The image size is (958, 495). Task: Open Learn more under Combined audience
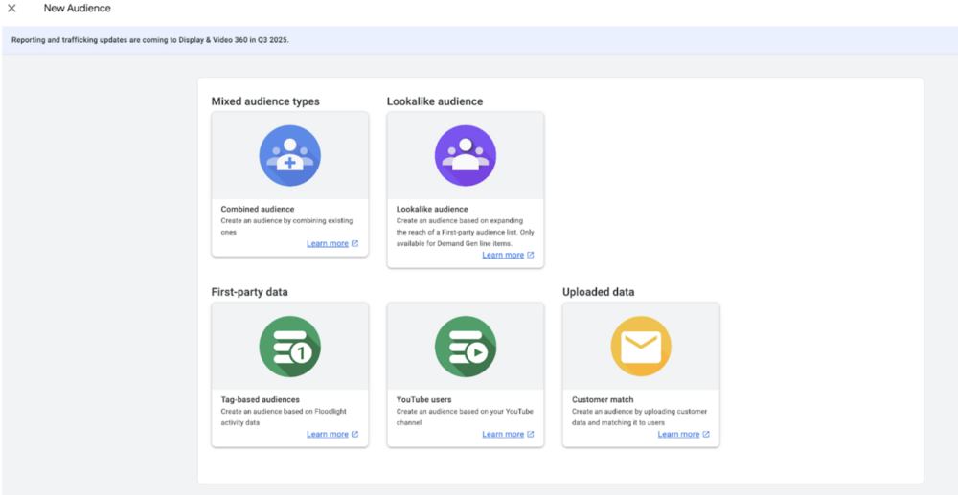click(328, 243)
